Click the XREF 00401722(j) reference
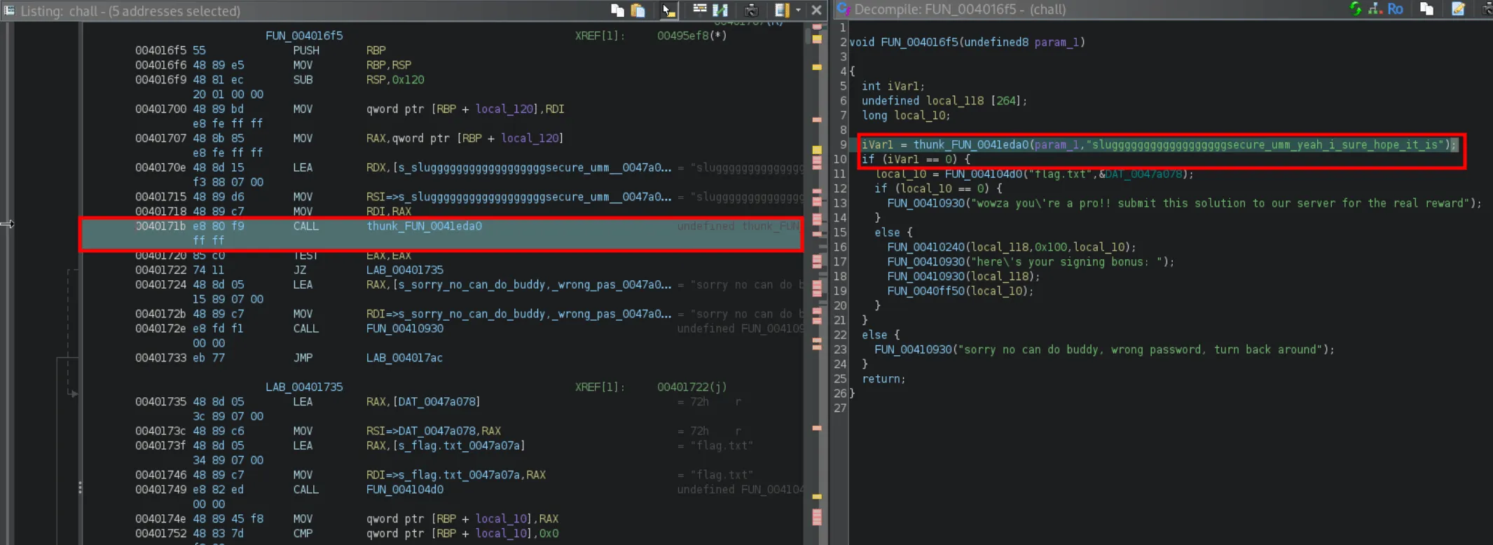The image size is (1493, 545). pos(692,387)
